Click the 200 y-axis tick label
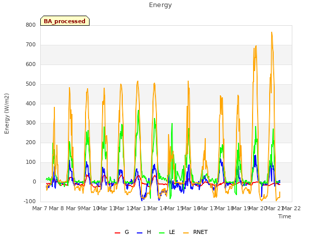 point(31,142)
